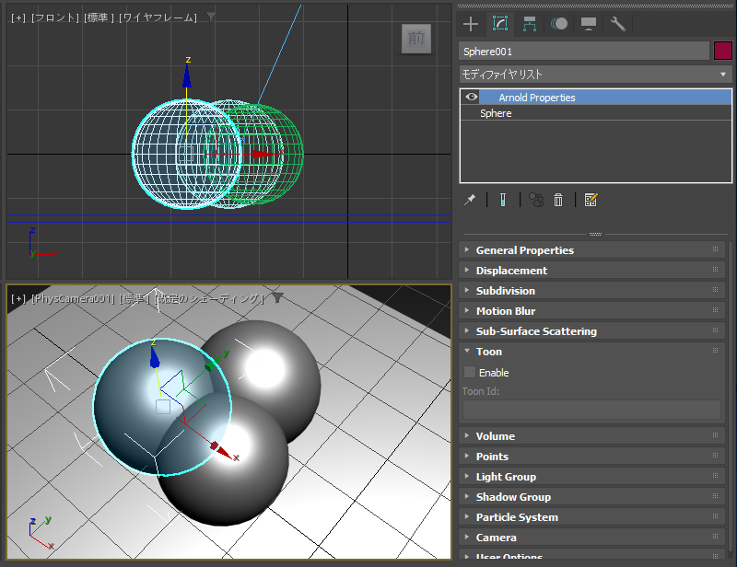Screen dimensions: 737x567
Task: Click Toon rollout grip handle
Action: (716, 351)
